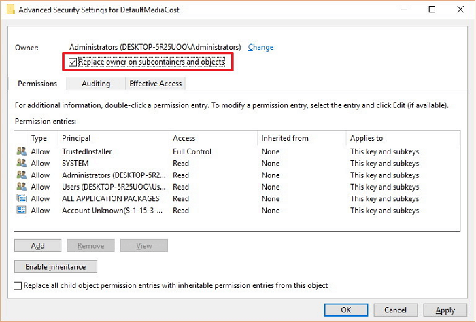This screenshot has width=476, height=322.
Task: Click the Administrators entry group icon
Action: (22, 175)
